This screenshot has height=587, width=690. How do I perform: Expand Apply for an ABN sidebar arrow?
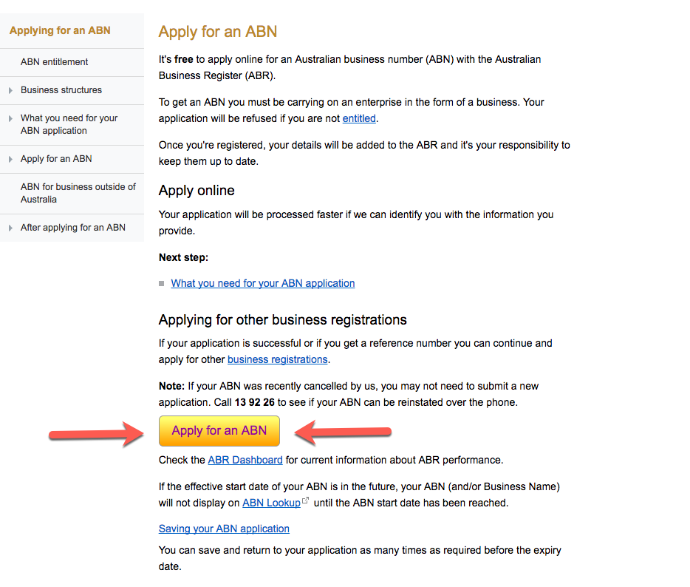[x=10, y=159]
